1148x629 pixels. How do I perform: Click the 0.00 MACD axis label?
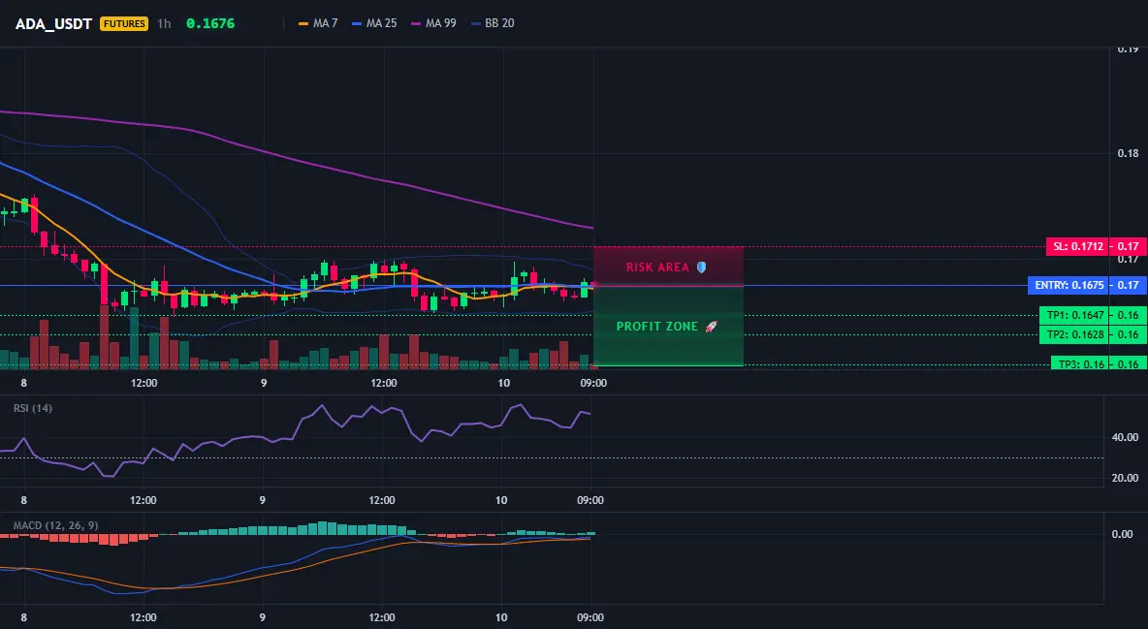[x=1123, y=534]
